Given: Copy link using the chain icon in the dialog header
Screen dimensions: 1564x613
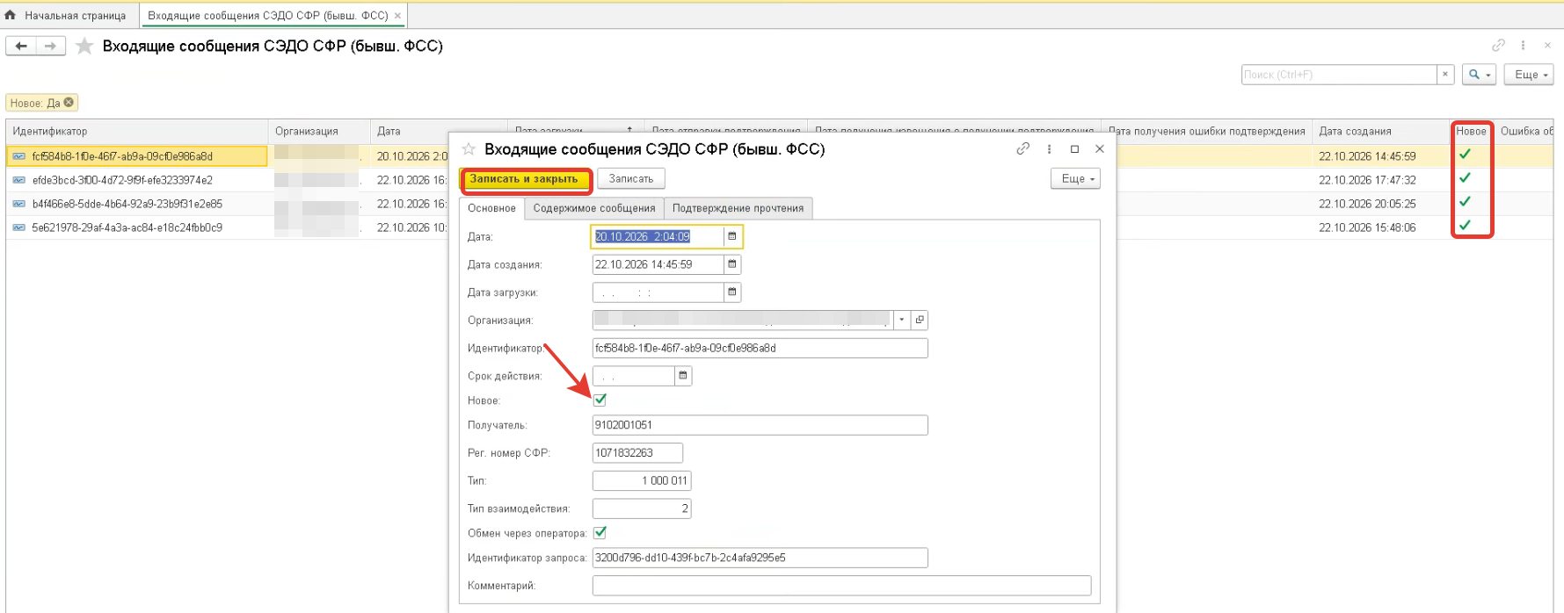Looking at the screenshot, I should click(1022, 149).
